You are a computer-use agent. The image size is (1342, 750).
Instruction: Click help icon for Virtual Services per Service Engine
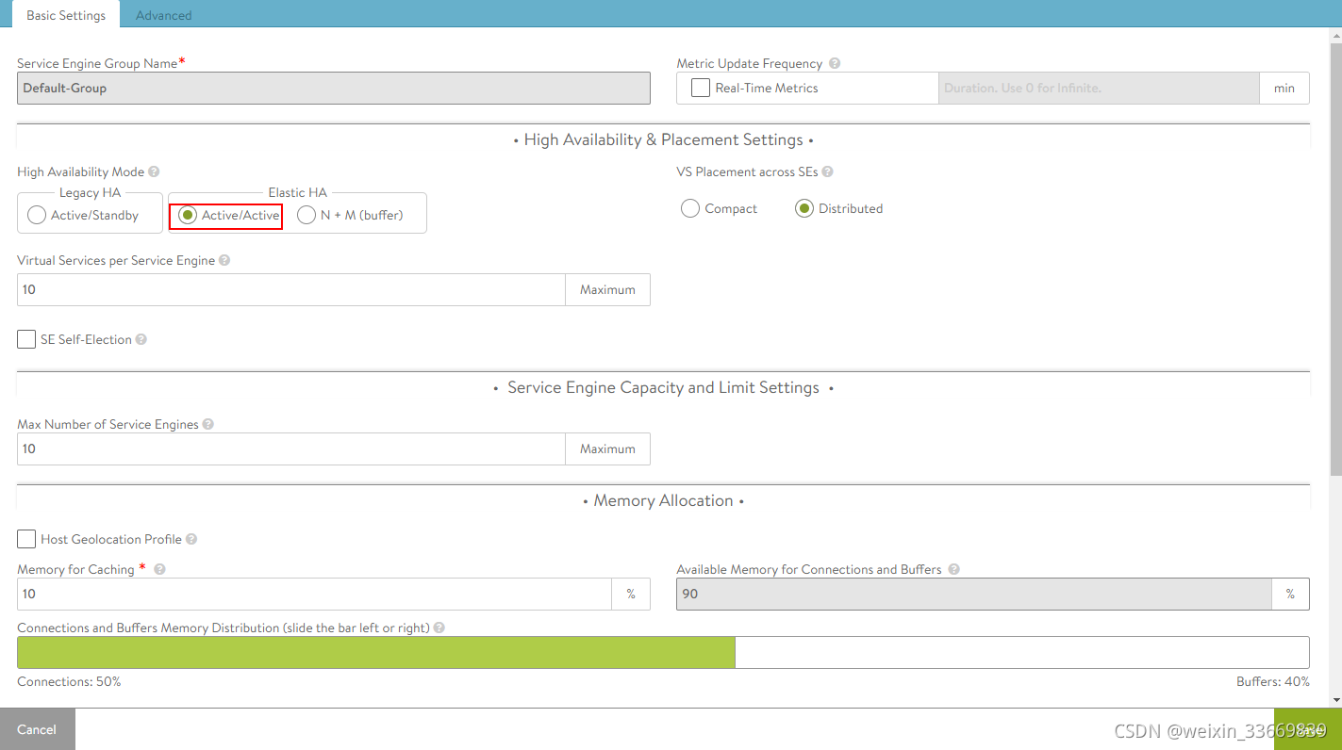pyautogui.click(x=224, y=261)
